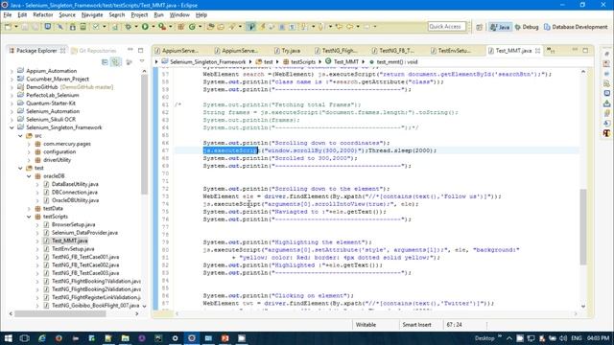Click the New Java Class green icon
614x345 pixels.
[x=192, y=27]
